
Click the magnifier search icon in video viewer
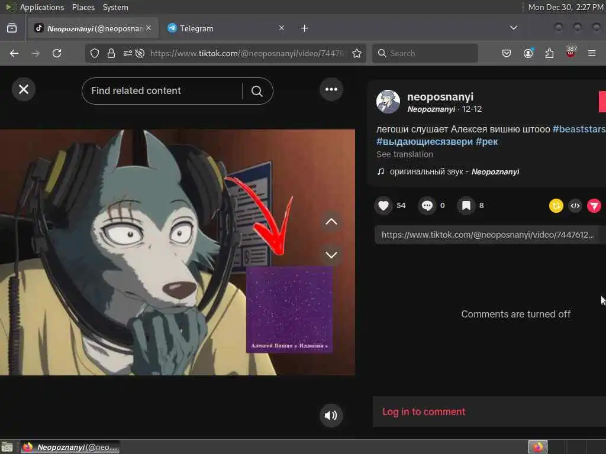(x=257, y=91)
